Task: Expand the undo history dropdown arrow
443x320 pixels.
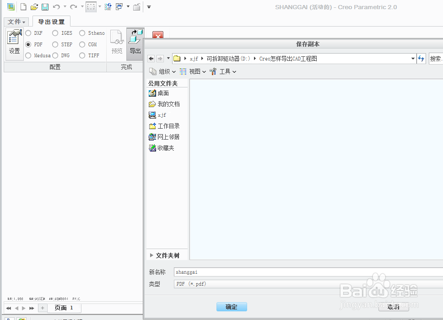Action: [65, 7]
